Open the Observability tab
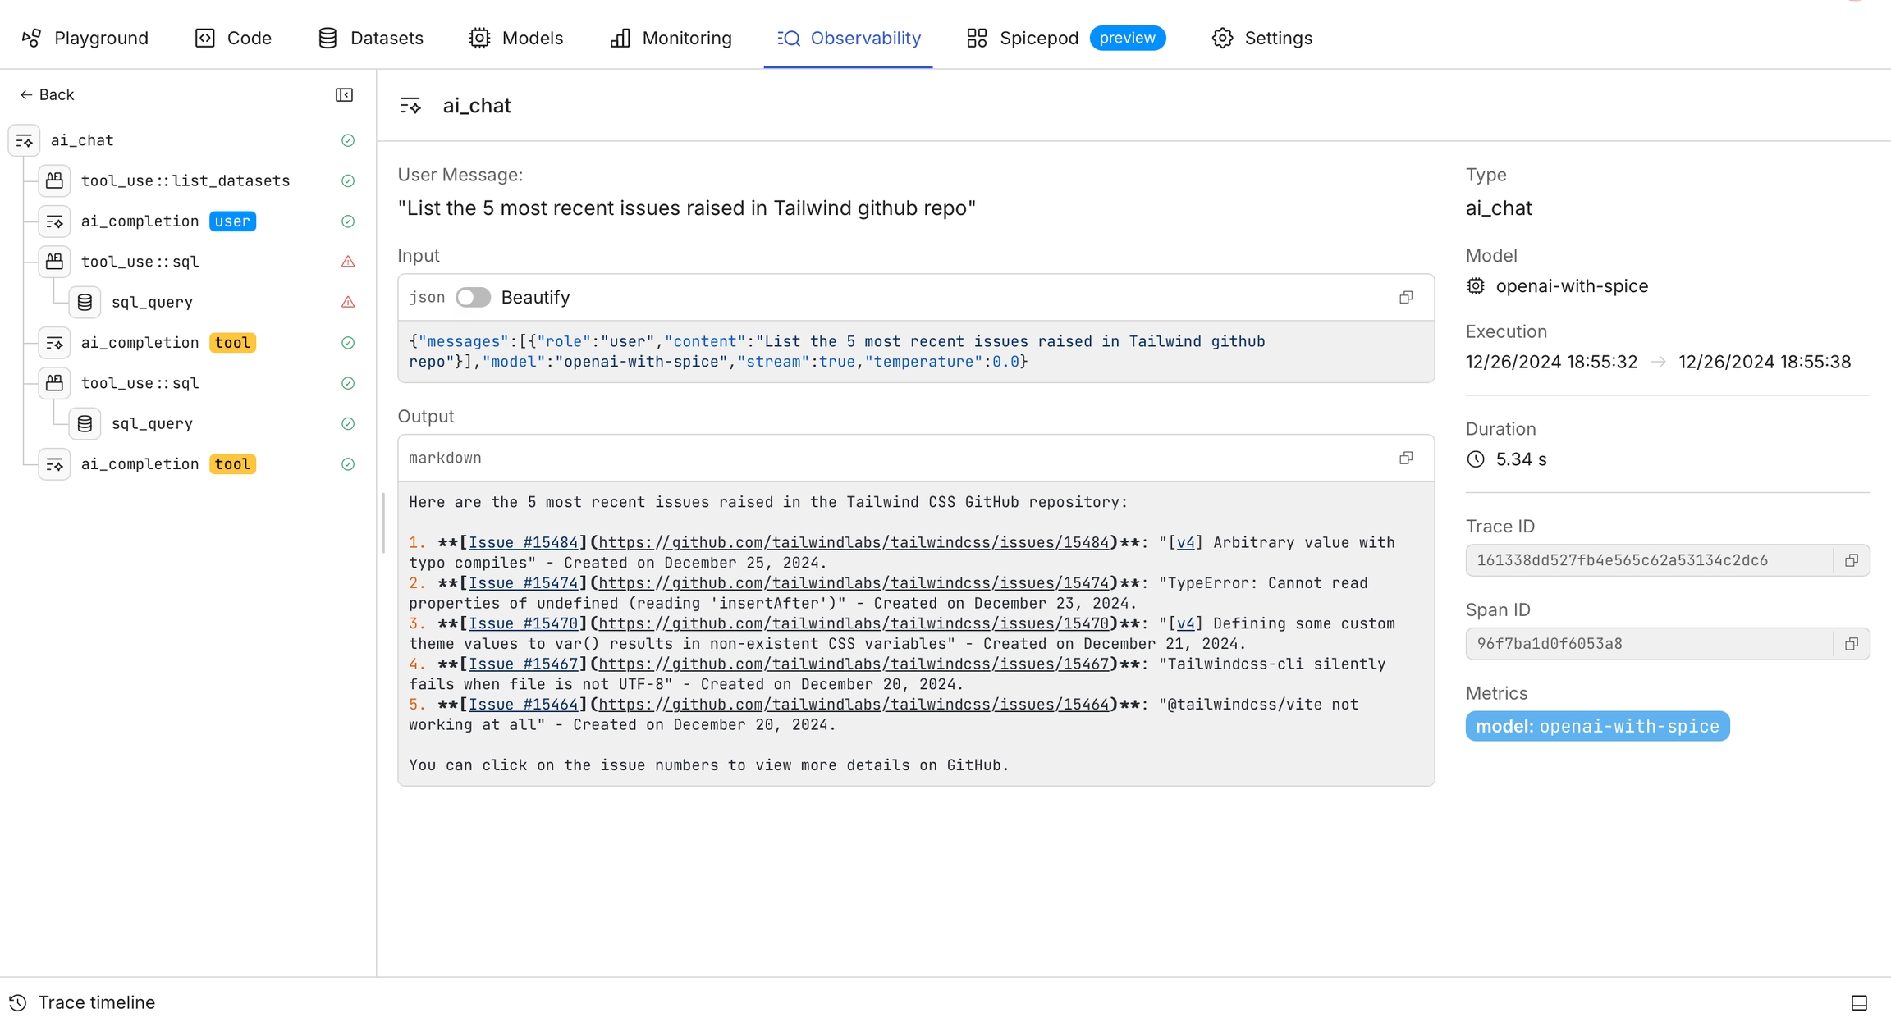1891x1027 pixels. [x=849, y=38]
